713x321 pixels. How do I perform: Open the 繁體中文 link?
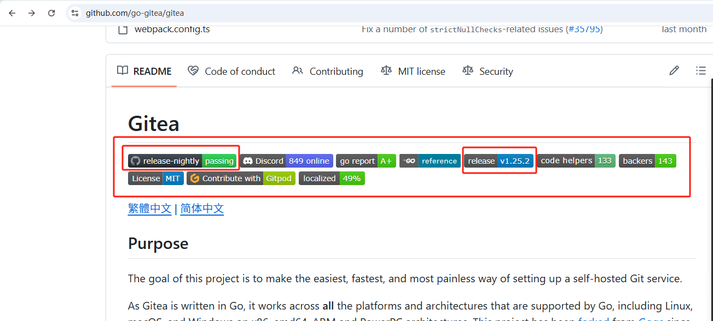[149, 209]
